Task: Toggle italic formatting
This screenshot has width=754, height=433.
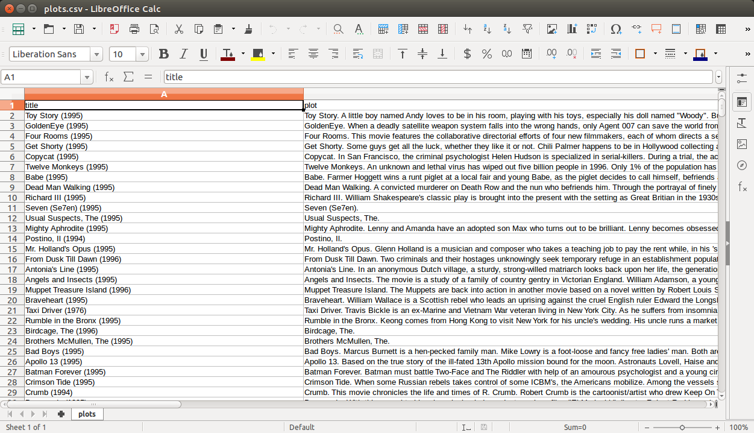Action: coord(184,54)
